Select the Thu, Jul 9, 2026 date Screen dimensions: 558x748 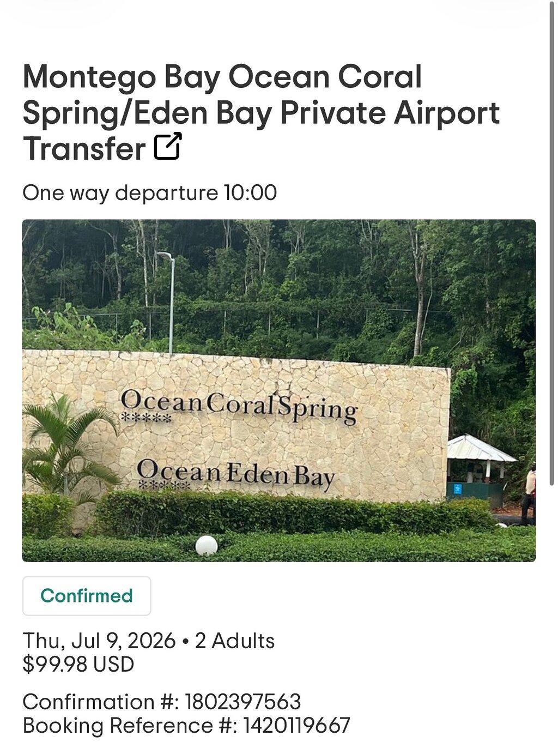tap(99, 641)
